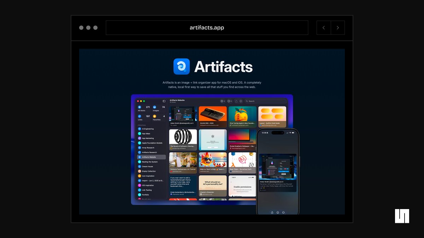Tap the ellipsis icon on the iPhone

[x=283, y=212]
